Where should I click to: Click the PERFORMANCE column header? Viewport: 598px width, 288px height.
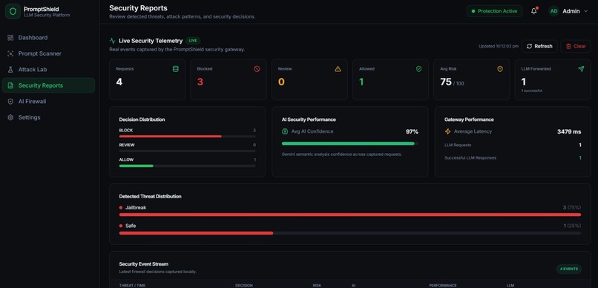(443, 285)
